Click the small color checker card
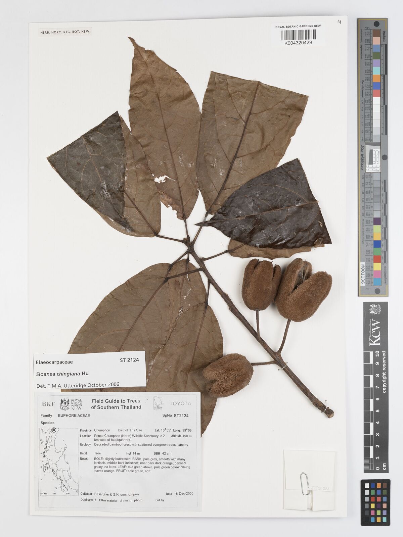The image size is (403, 537). (375, 502)
